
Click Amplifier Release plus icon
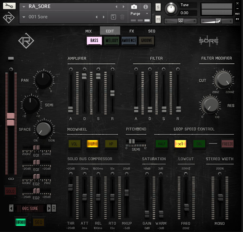[x=113, y=69]
